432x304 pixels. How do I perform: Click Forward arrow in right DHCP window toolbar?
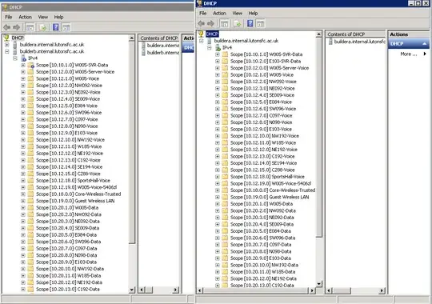210,23
